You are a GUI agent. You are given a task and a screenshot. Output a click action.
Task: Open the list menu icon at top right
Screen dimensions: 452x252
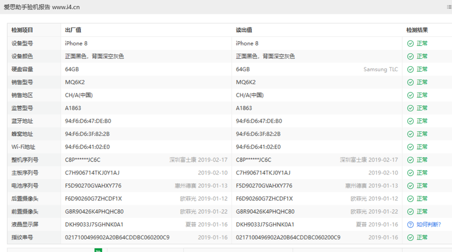click(x=449, y=7)
